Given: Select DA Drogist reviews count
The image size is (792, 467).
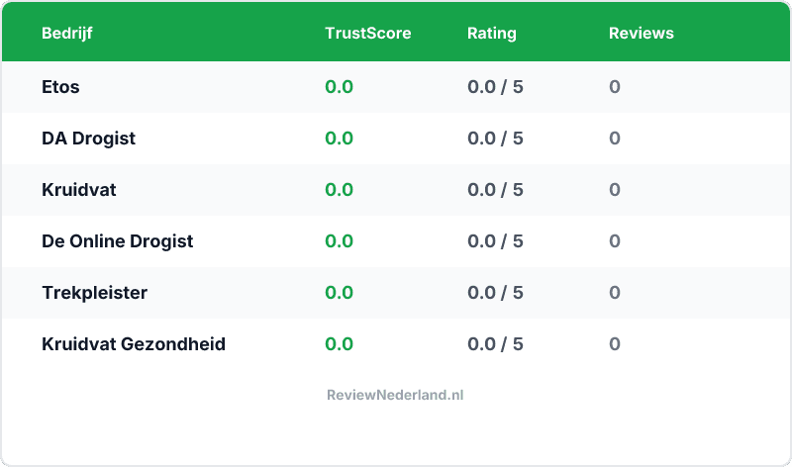Looking at the screenshot, I should (615, 139).
